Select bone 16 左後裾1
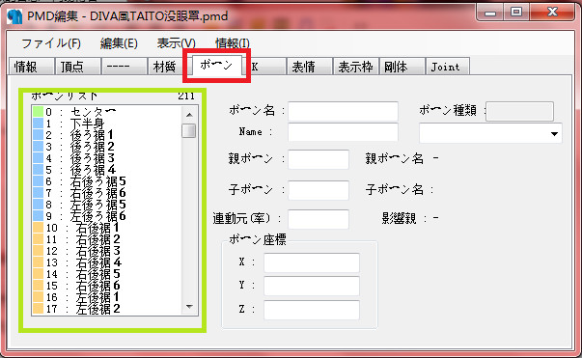 coord(106,297)
